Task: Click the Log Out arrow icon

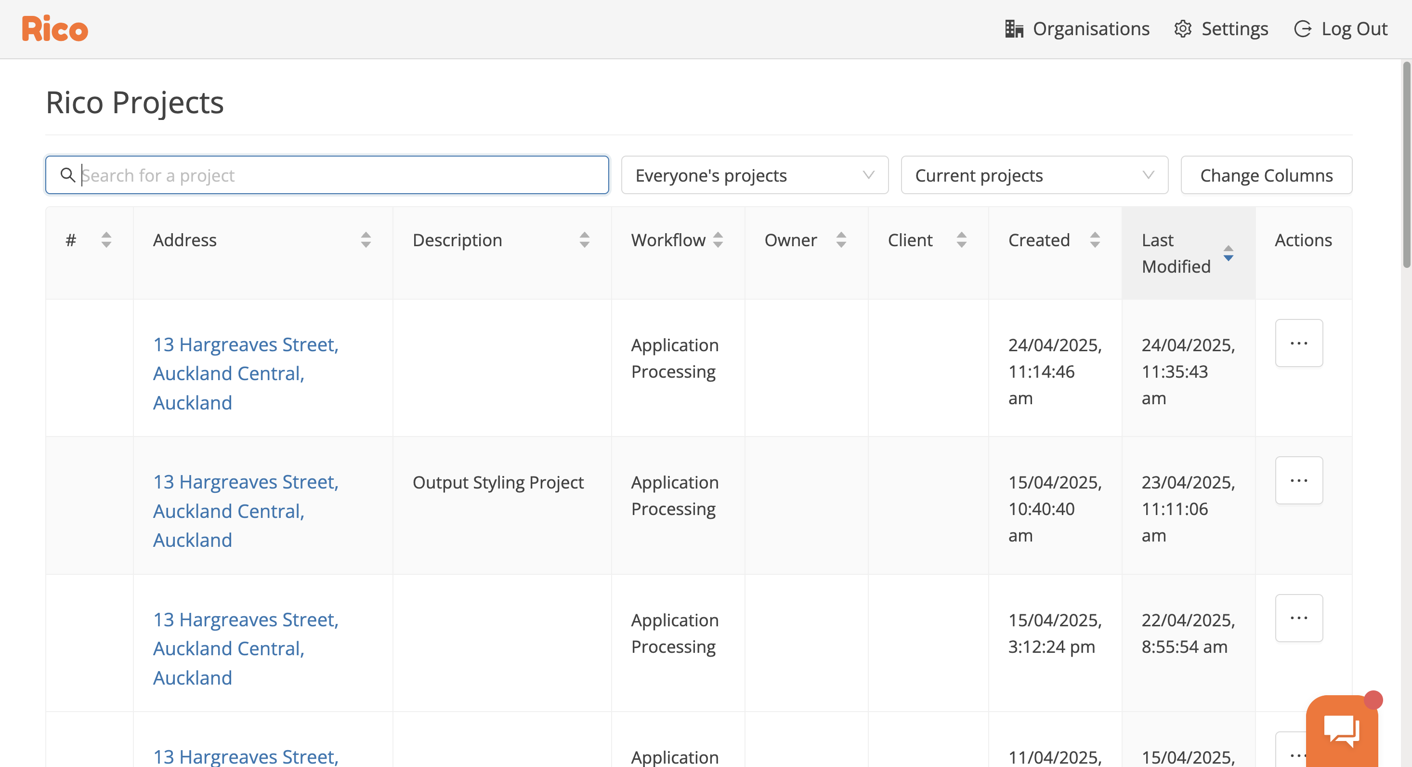Action: pyautogui.click(x=1303, y=28)
